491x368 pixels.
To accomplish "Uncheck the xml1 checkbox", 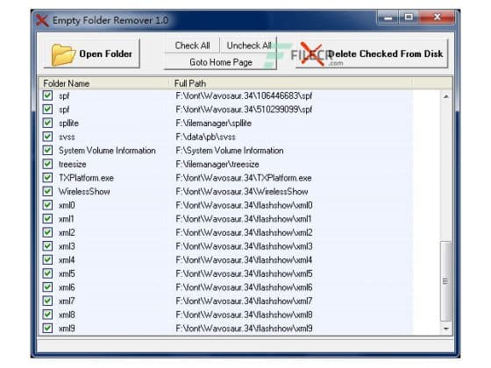I will (x=47, y=219).
